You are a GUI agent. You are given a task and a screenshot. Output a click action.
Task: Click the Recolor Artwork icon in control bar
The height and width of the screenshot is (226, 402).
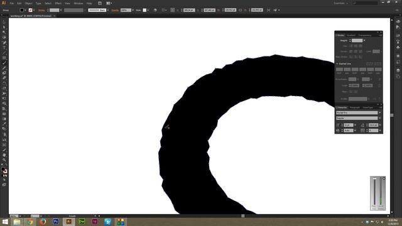[x=155, y=10]
